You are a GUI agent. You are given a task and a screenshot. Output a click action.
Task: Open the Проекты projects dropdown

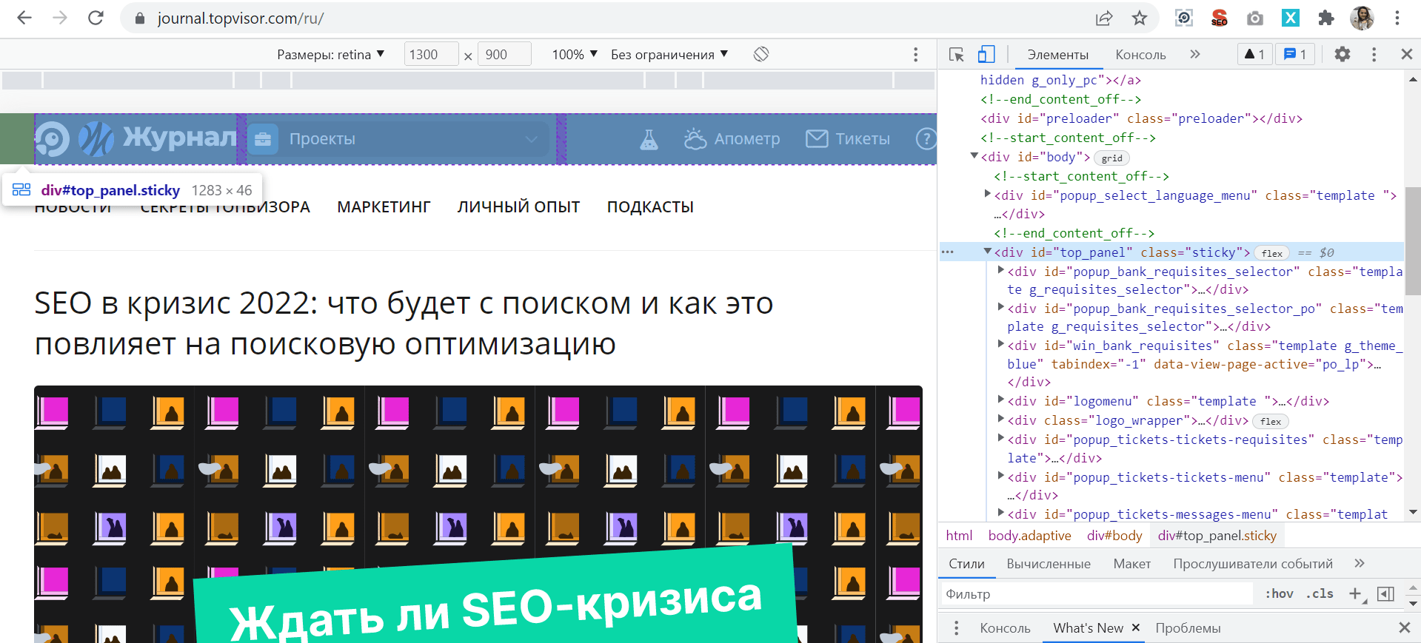[x=399, y=139]
